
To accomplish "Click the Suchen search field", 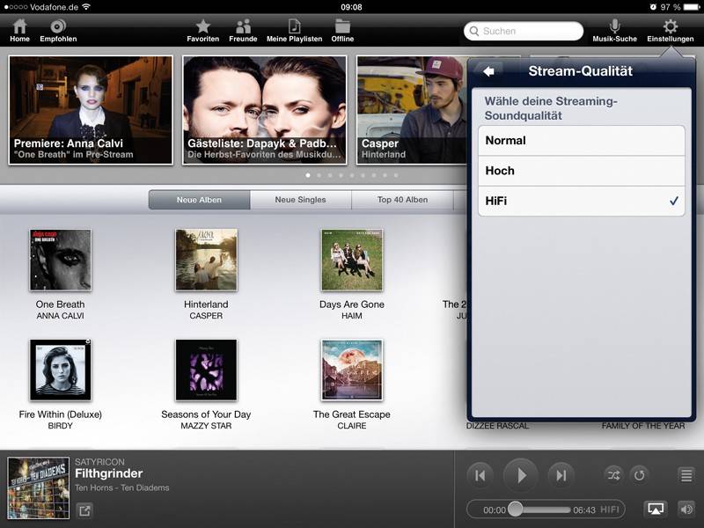I will (x=524, y=31).
